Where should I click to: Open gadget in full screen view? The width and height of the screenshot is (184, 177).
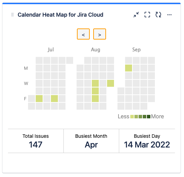(x=147, y=15)
